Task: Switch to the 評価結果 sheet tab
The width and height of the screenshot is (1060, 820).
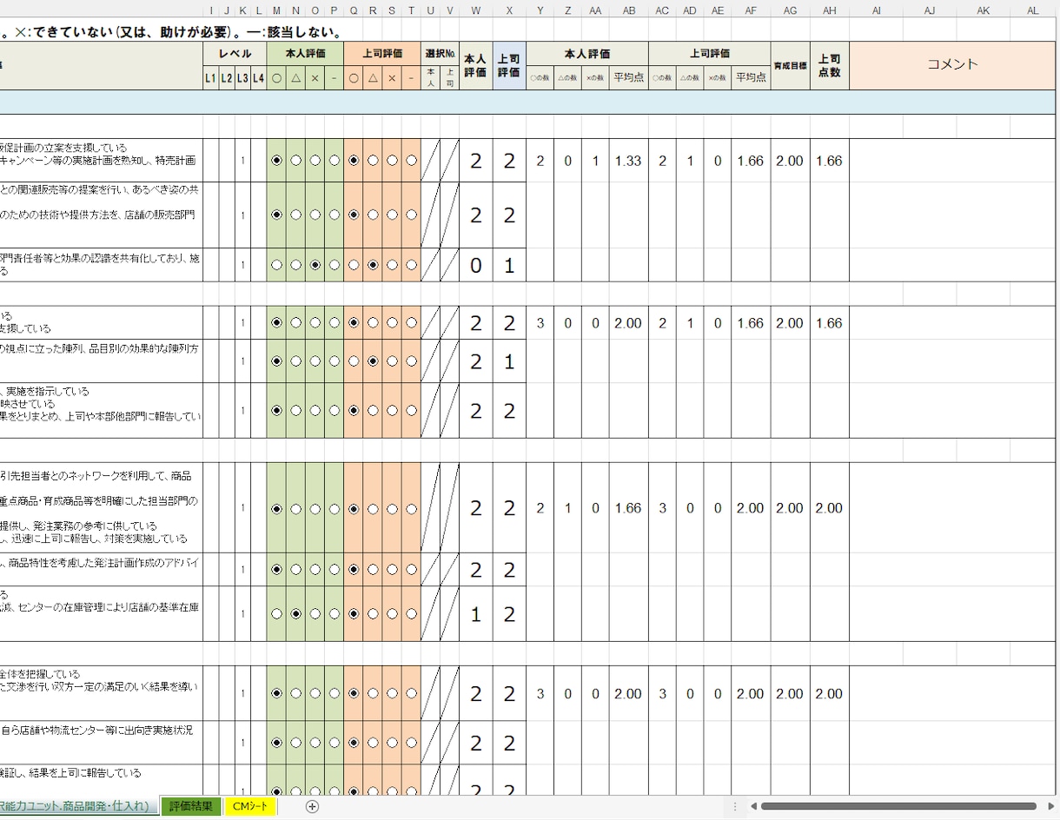Action: [191, 806]
